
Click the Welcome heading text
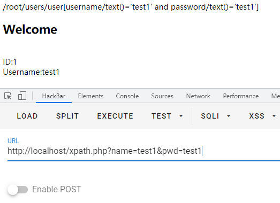point(30,29)
